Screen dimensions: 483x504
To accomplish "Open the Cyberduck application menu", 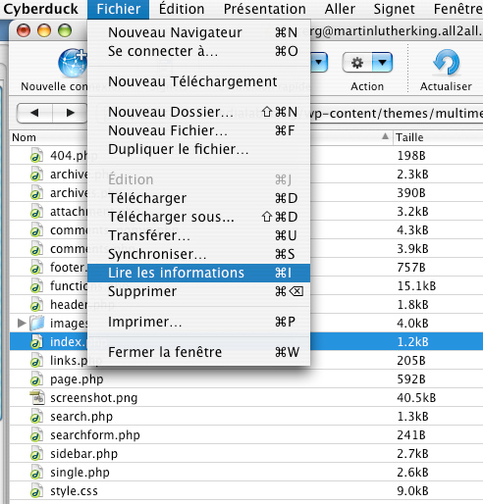I will pyautogui.click(x=41, y=9).
